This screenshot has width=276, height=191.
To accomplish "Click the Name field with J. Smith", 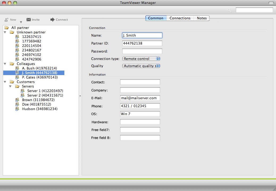I will point(142,35).
